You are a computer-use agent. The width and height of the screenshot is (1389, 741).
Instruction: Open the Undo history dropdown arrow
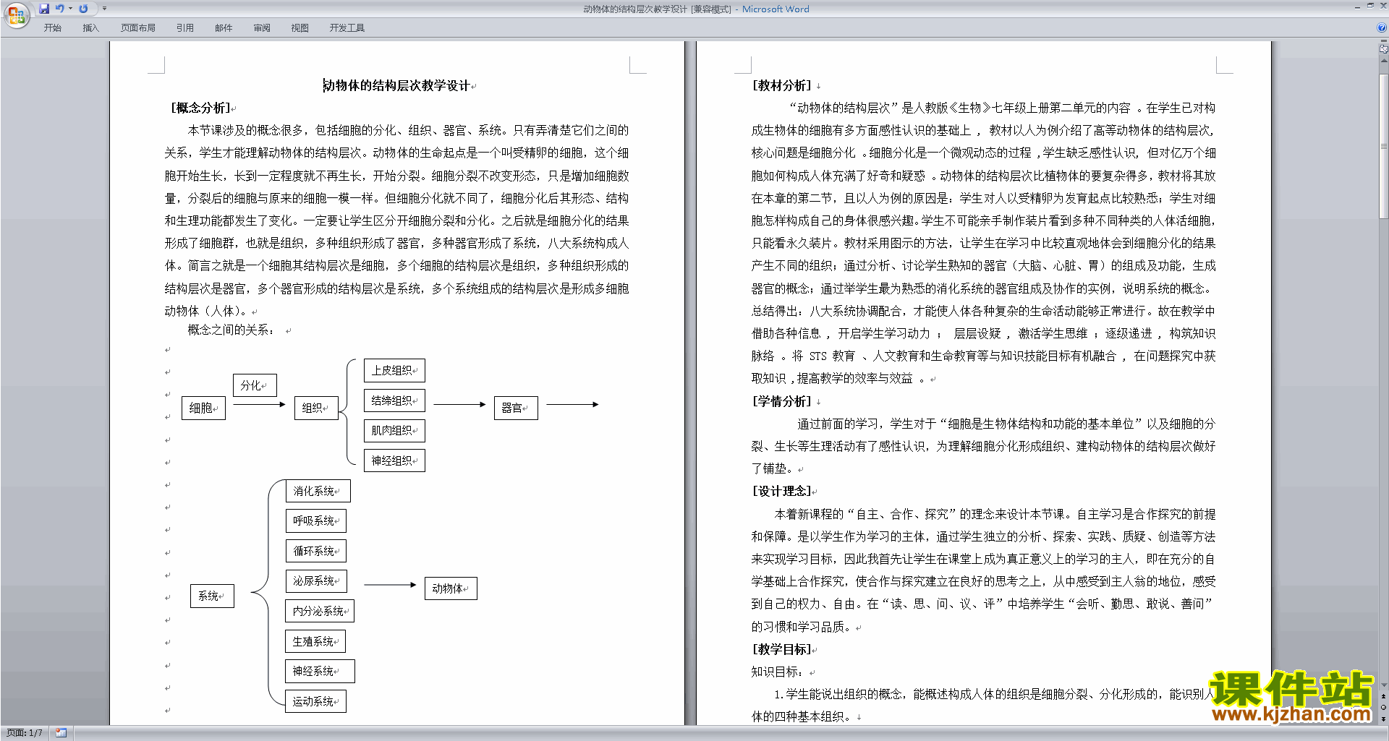point(70,9)
